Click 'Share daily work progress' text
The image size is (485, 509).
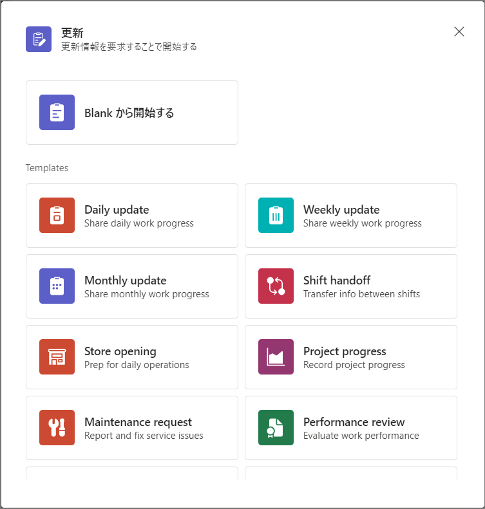[x=139, y=223]
